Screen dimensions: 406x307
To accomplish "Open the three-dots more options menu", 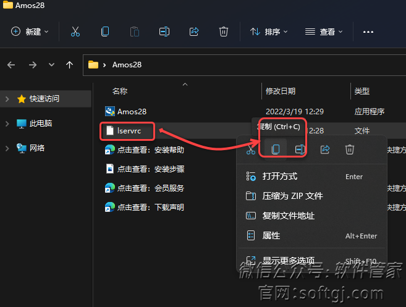I will point(368,32).
